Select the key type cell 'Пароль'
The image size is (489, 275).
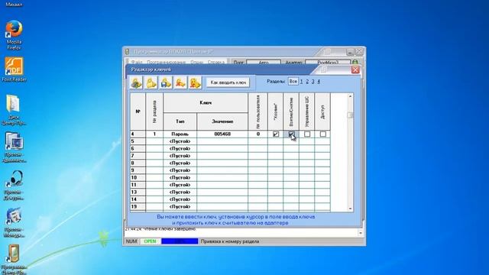point(180,134)
